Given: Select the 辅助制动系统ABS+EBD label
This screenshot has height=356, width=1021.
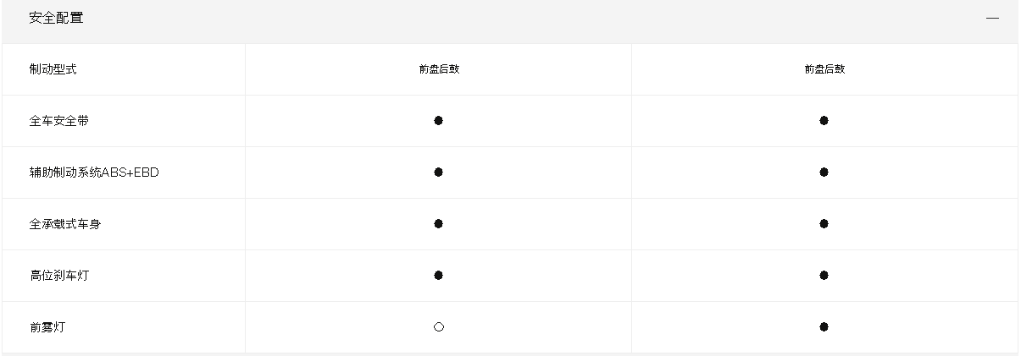Looking at the screenshot, I should tap(94, 173).
